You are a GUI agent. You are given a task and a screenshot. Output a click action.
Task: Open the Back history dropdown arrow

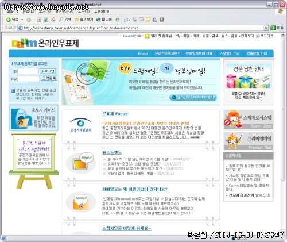point(22,20)
